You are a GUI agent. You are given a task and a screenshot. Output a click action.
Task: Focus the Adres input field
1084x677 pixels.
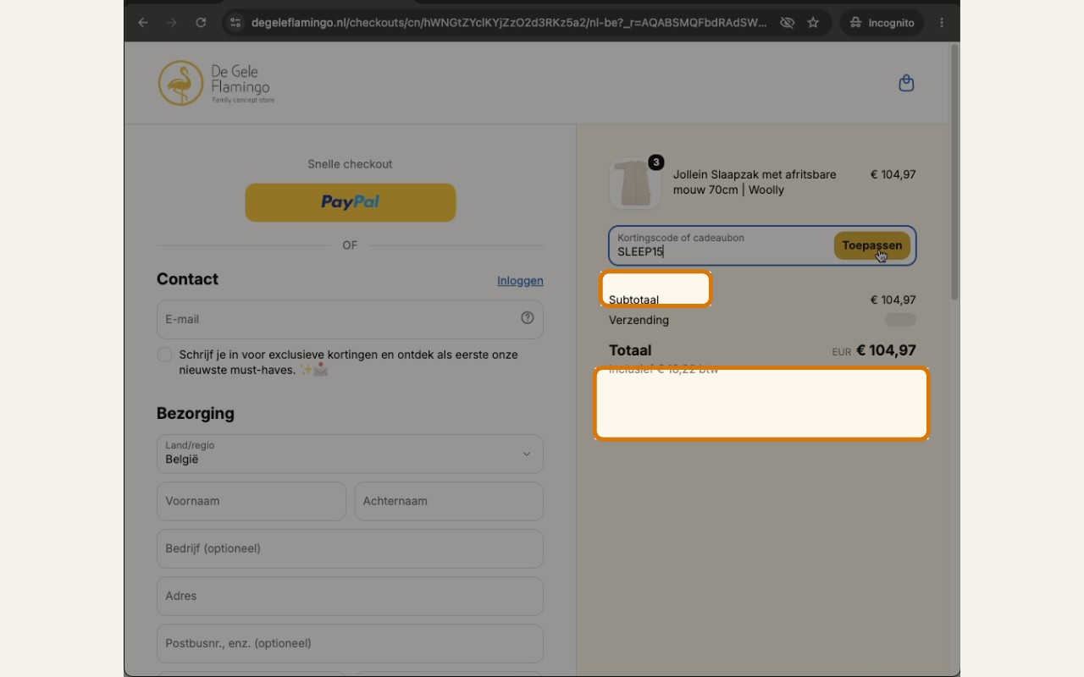click(350, 596)
